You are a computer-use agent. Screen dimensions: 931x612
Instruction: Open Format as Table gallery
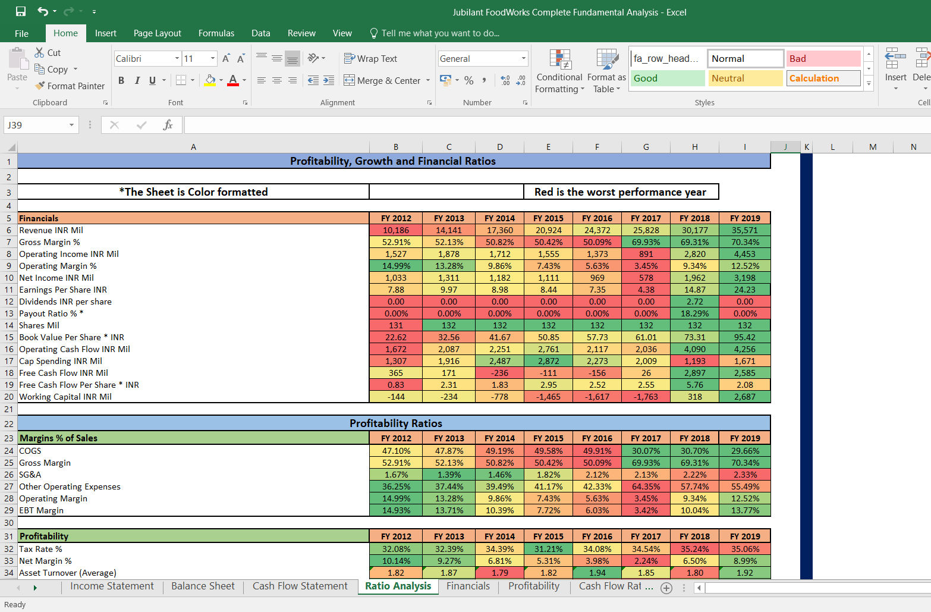pos(606,71)
